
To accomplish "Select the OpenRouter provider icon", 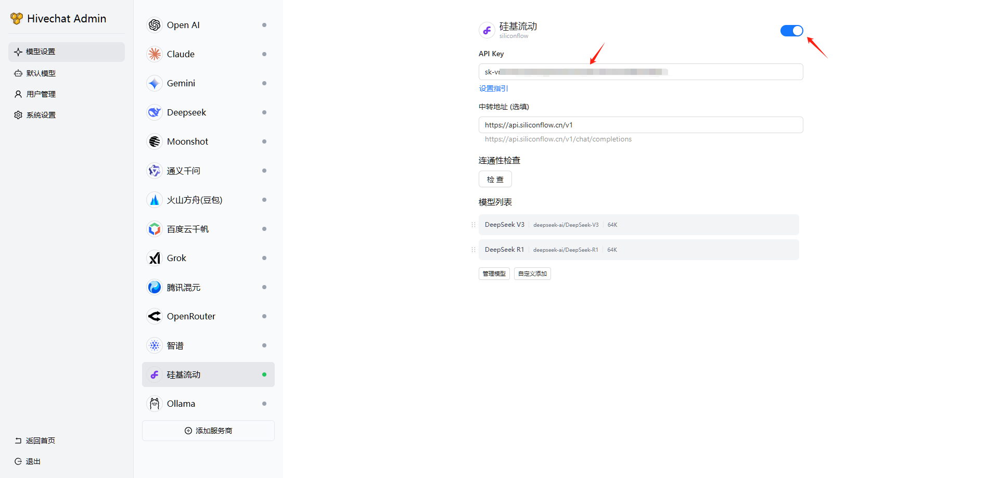I will click(x=155, y=316).
